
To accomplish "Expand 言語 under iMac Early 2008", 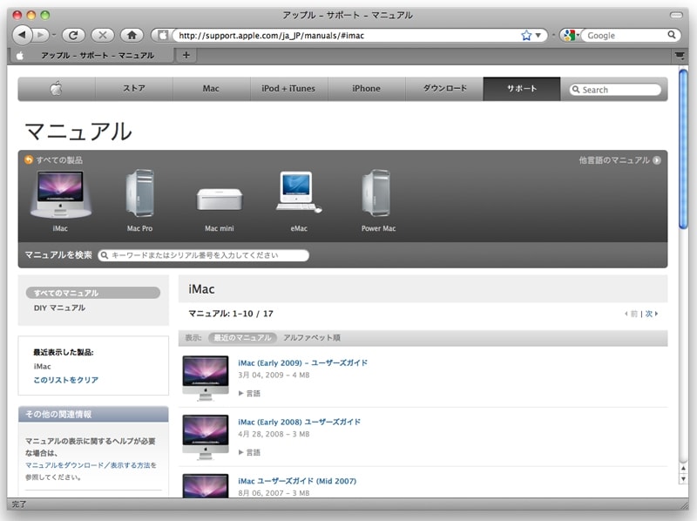I will point(250,452).
